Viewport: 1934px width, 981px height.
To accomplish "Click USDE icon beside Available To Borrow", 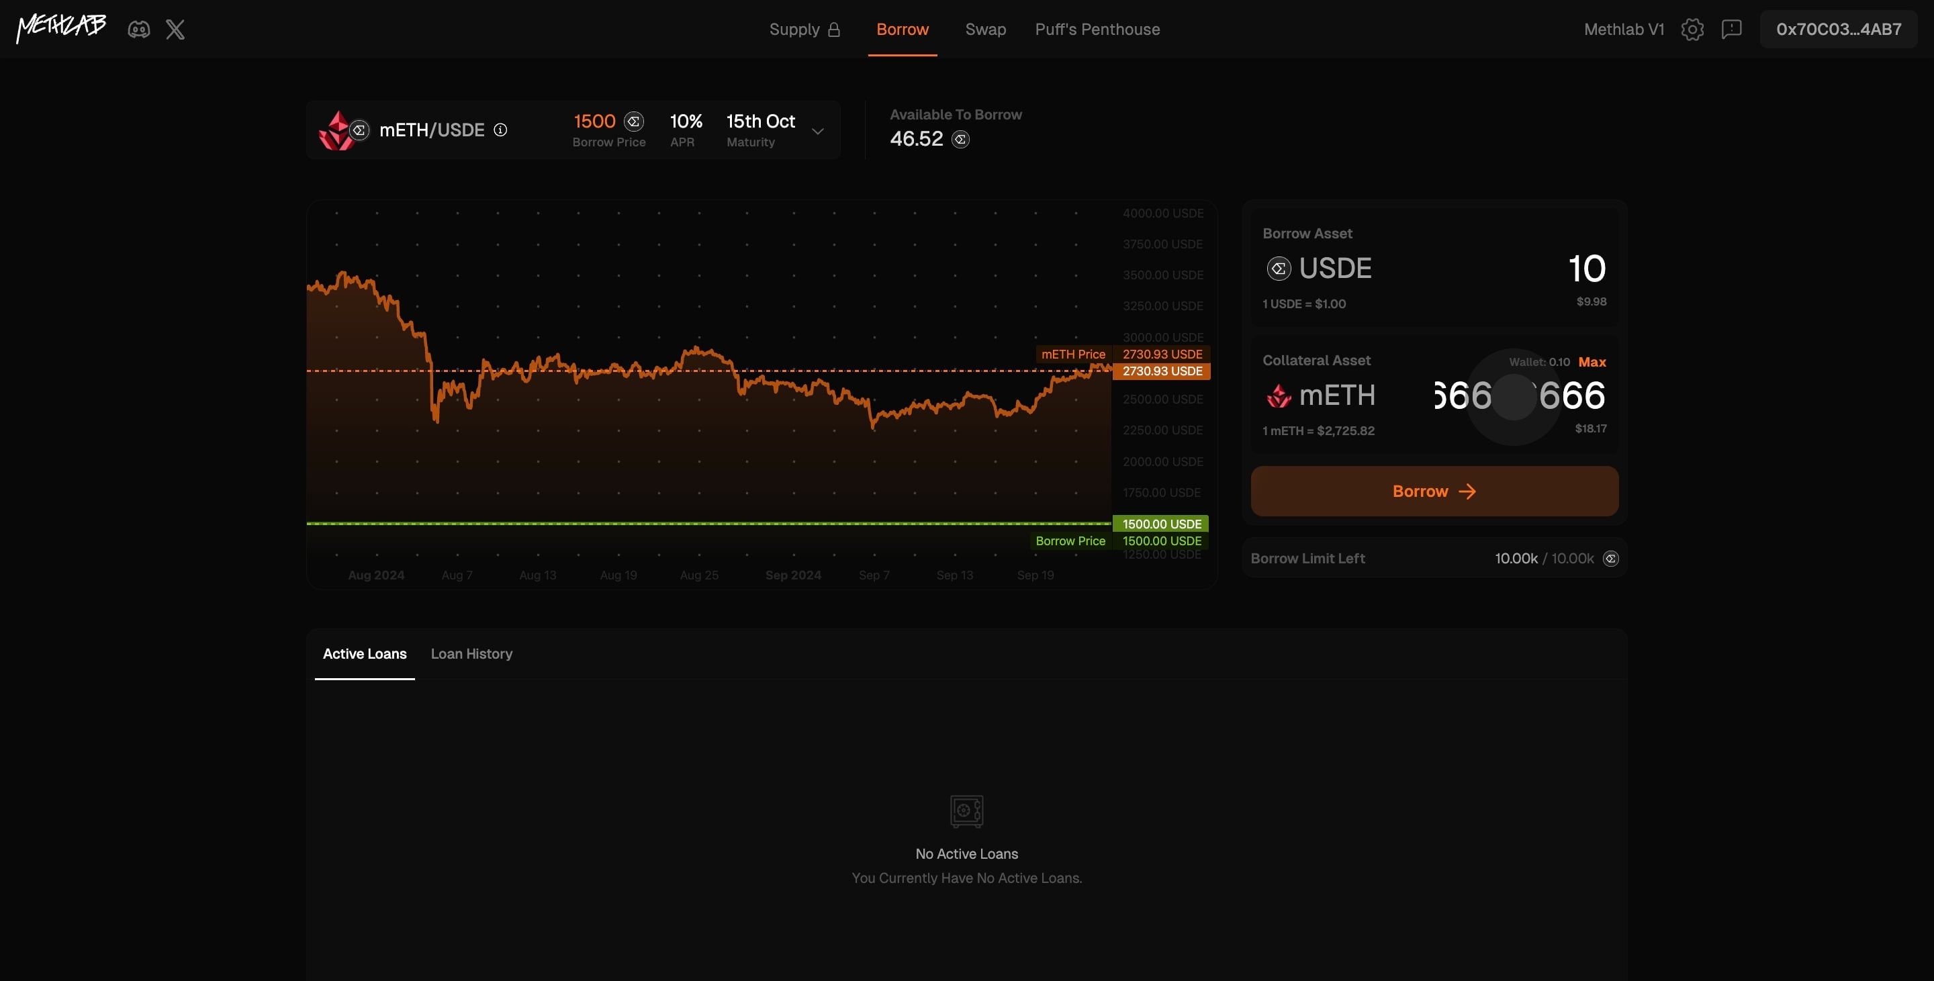I will click(x=960, y=139).
